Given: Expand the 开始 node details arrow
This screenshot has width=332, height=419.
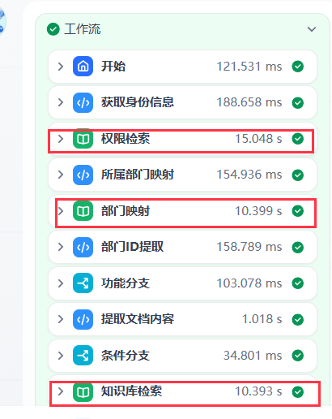Looking at the screenshot, I should coord(61,67).
